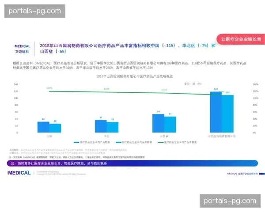Click the dark blue legend swatch for 医疗药品企业平均产品数量
Viewport: 265px width, 212px height.
[x=76, y=142]
